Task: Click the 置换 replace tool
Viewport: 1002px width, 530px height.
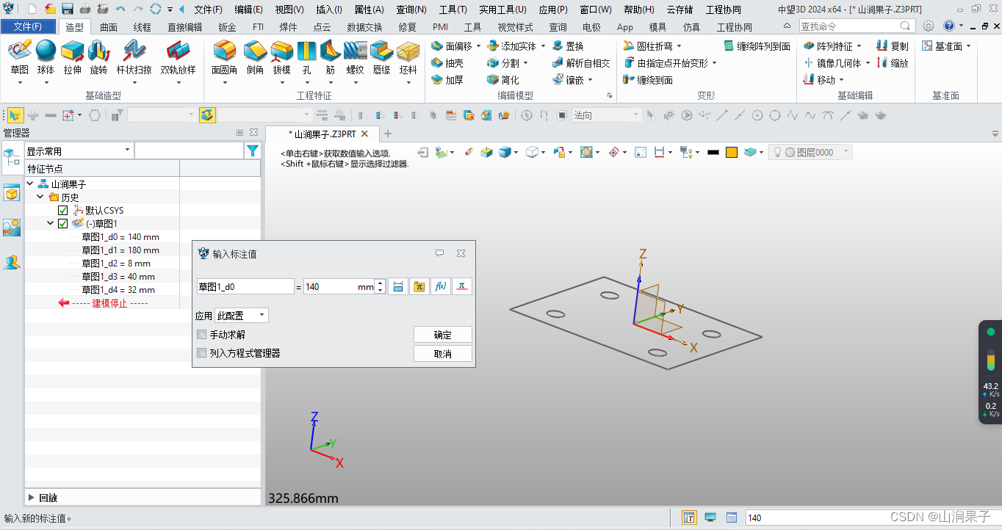Action: (x=568, y=46)
